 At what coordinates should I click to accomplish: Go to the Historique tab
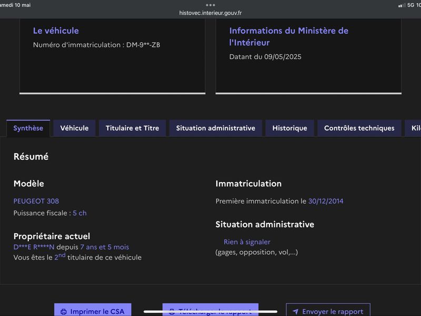pyautogui.click(x=290, y=128)
